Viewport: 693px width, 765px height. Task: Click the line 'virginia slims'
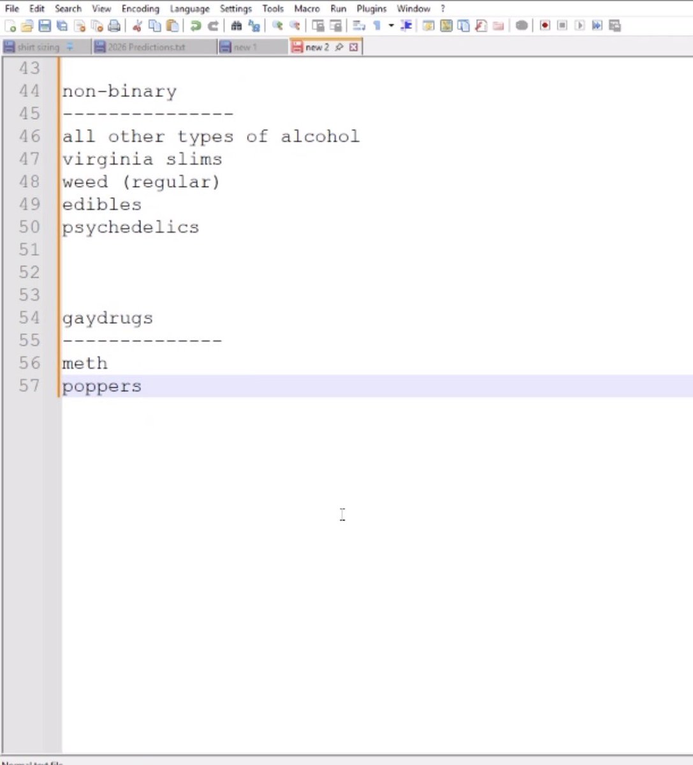tap(142, 159)
